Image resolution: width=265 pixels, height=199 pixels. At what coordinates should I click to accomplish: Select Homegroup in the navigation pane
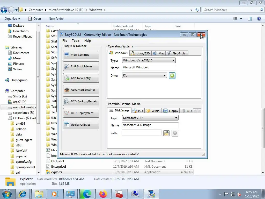(19, 80)
